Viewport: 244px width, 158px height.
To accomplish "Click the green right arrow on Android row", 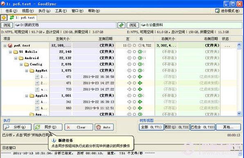I will [x=140, y=58].
